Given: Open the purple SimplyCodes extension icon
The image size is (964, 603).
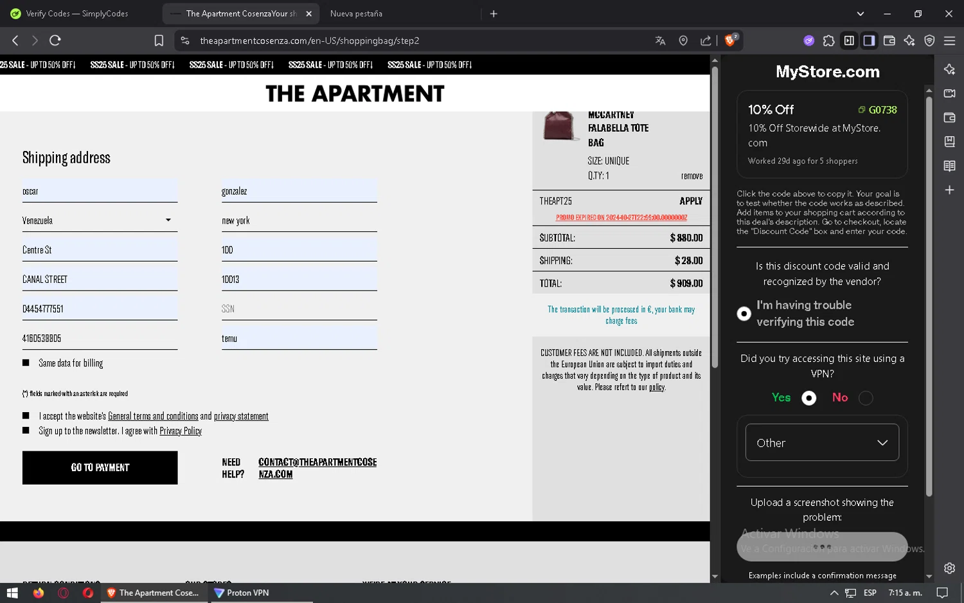Looking at the screenshot, I should pos(809,40).
